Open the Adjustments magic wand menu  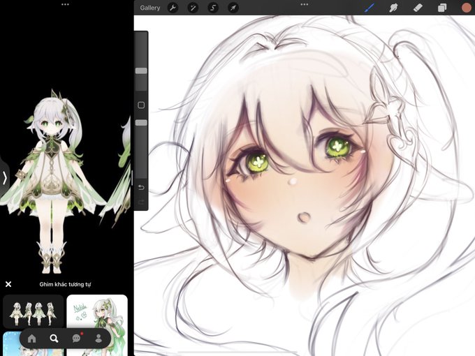pyautogui.click(x=193, y=8)
